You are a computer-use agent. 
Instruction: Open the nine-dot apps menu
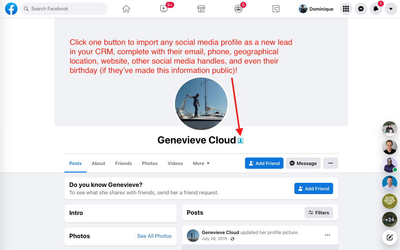tap(346, 9)
